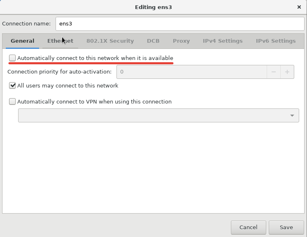Click the Connection name text field
This screenshot has width=307, height=237.
click(x=180, y=24)
